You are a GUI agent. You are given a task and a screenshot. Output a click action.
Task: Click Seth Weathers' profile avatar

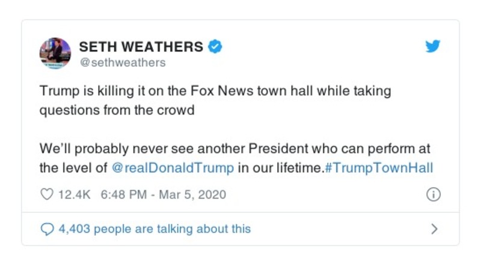pyautogui.click(x=55, y=53)
